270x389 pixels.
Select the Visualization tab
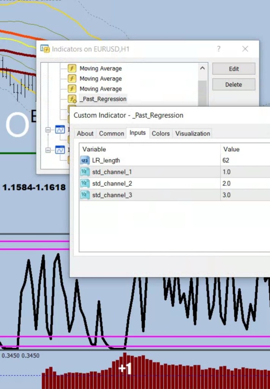[x=193, y=133]
